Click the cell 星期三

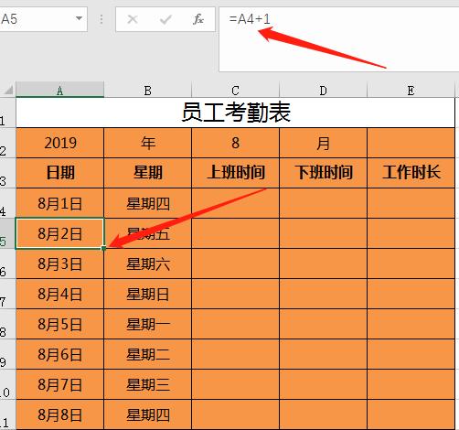147,384
